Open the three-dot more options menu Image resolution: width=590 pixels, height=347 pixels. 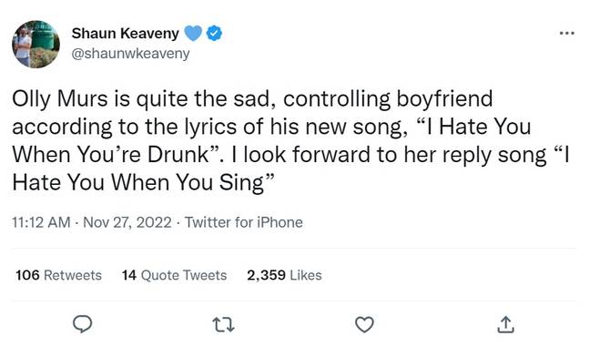(566, 33)
